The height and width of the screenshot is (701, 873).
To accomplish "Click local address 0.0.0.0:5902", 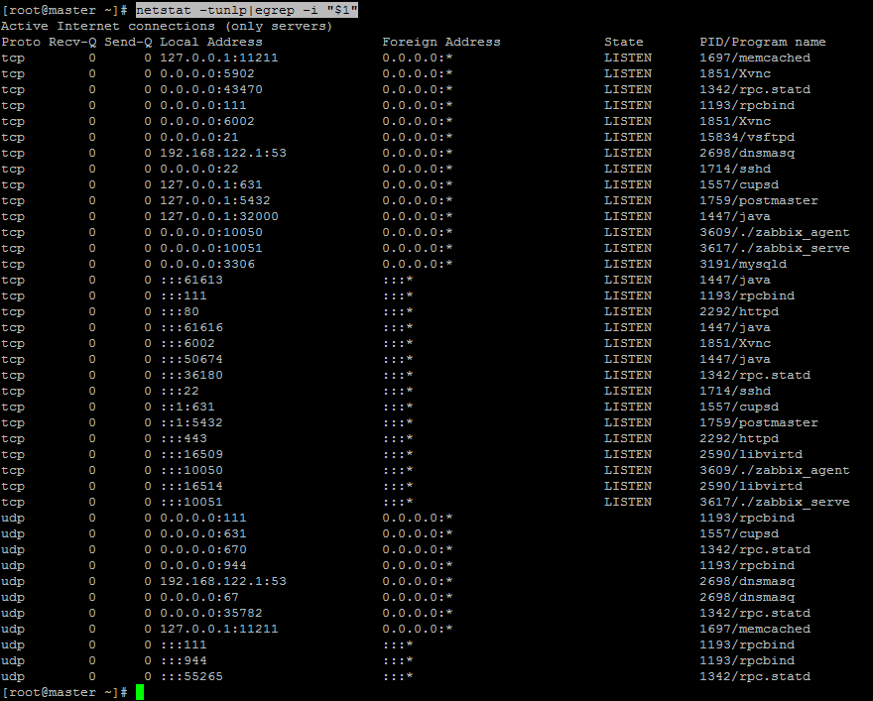I will coord(207,74).
